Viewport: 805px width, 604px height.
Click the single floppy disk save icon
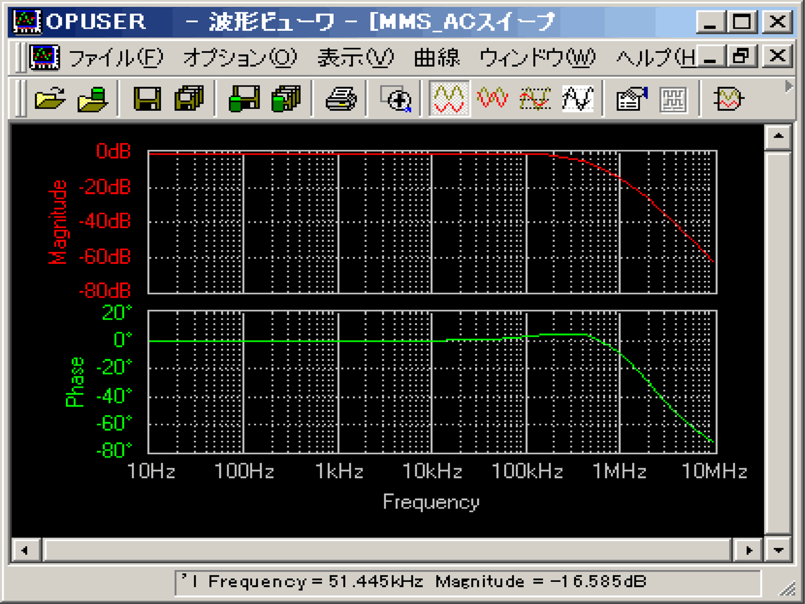147,99
